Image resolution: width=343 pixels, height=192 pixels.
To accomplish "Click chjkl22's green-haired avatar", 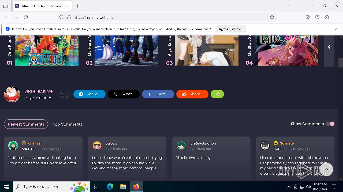I will click(13, 146).
